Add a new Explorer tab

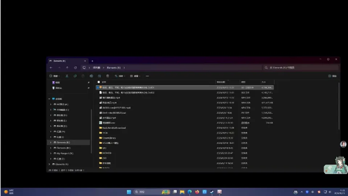(92, 61)
